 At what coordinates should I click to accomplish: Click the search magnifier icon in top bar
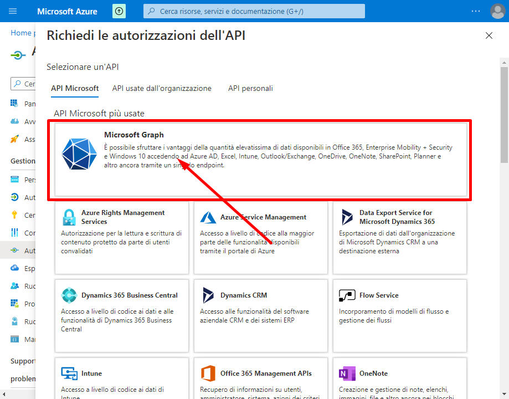coord(151,12)
